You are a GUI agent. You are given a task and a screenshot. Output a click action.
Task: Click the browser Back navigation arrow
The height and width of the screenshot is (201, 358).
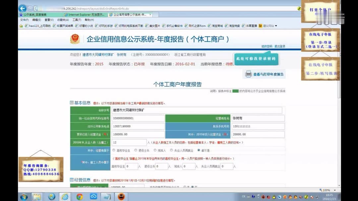(x=22, y=8)
